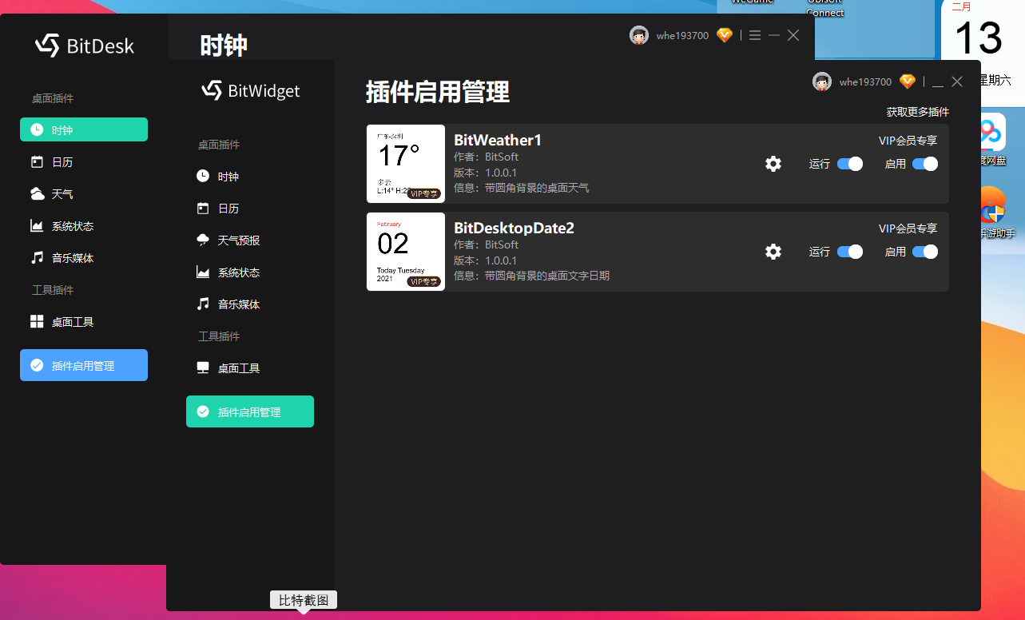Select 时钟 in BitDesk sidebar
Screen dimensions: 1025x620
pyautogui.click(x=84, y=129)
